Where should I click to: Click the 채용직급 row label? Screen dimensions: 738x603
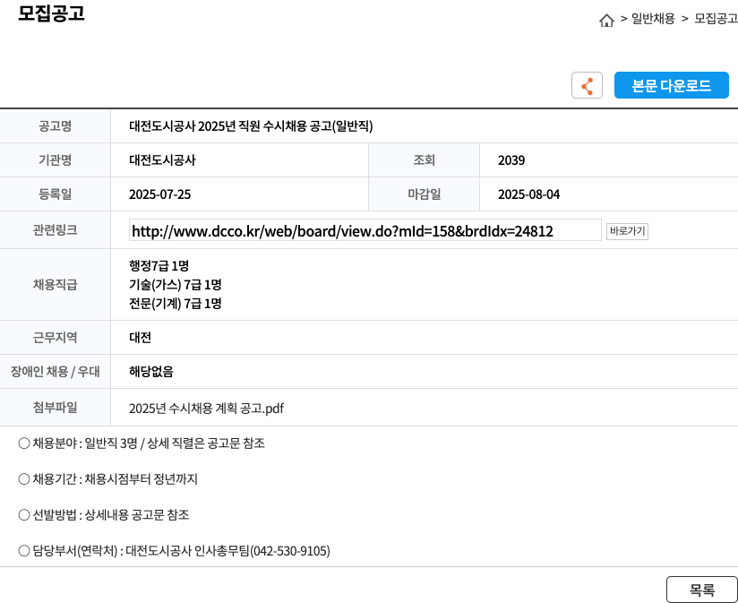[55, 285]
